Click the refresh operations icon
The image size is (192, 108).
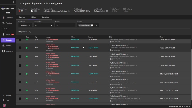pyautogui.click(x=30, y=32)
